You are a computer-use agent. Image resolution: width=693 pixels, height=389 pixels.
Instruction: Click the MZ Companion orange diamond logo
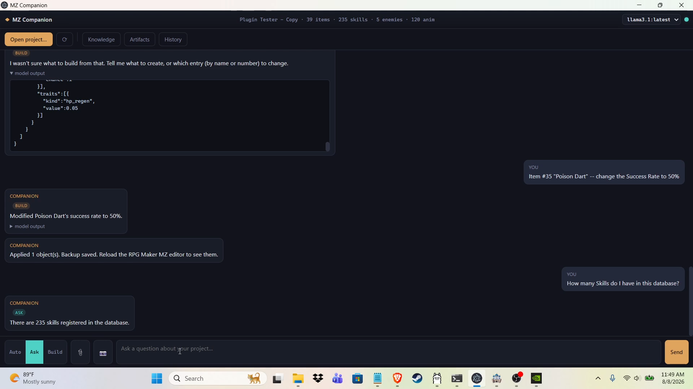tap(7, 20)
